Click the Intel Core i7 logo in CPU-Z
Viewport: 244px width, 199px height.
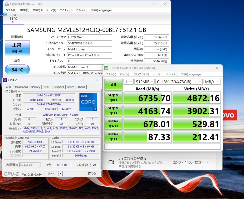[x=88, y=102]
